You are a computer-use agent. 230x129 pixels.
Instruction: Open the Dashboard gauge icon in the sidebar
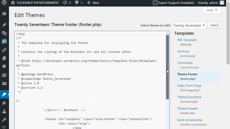click(4, 14)
